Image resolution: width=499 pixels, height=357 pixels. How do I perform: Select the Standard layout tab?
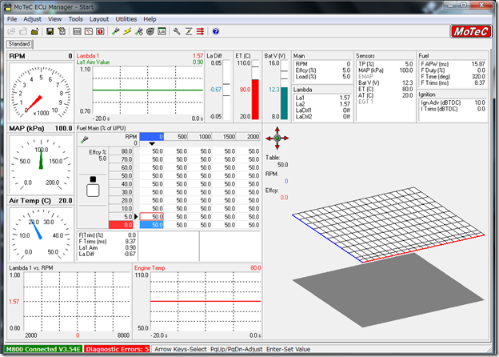(19, 44)
